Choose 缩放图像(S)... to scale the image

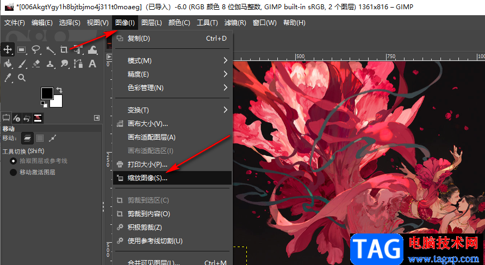172,178
